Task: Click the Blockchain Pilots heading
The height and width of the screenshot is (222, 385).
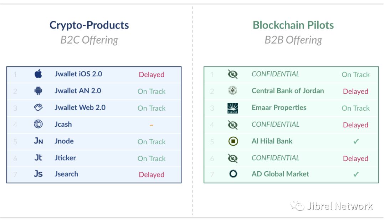Action: pos(293,25)
